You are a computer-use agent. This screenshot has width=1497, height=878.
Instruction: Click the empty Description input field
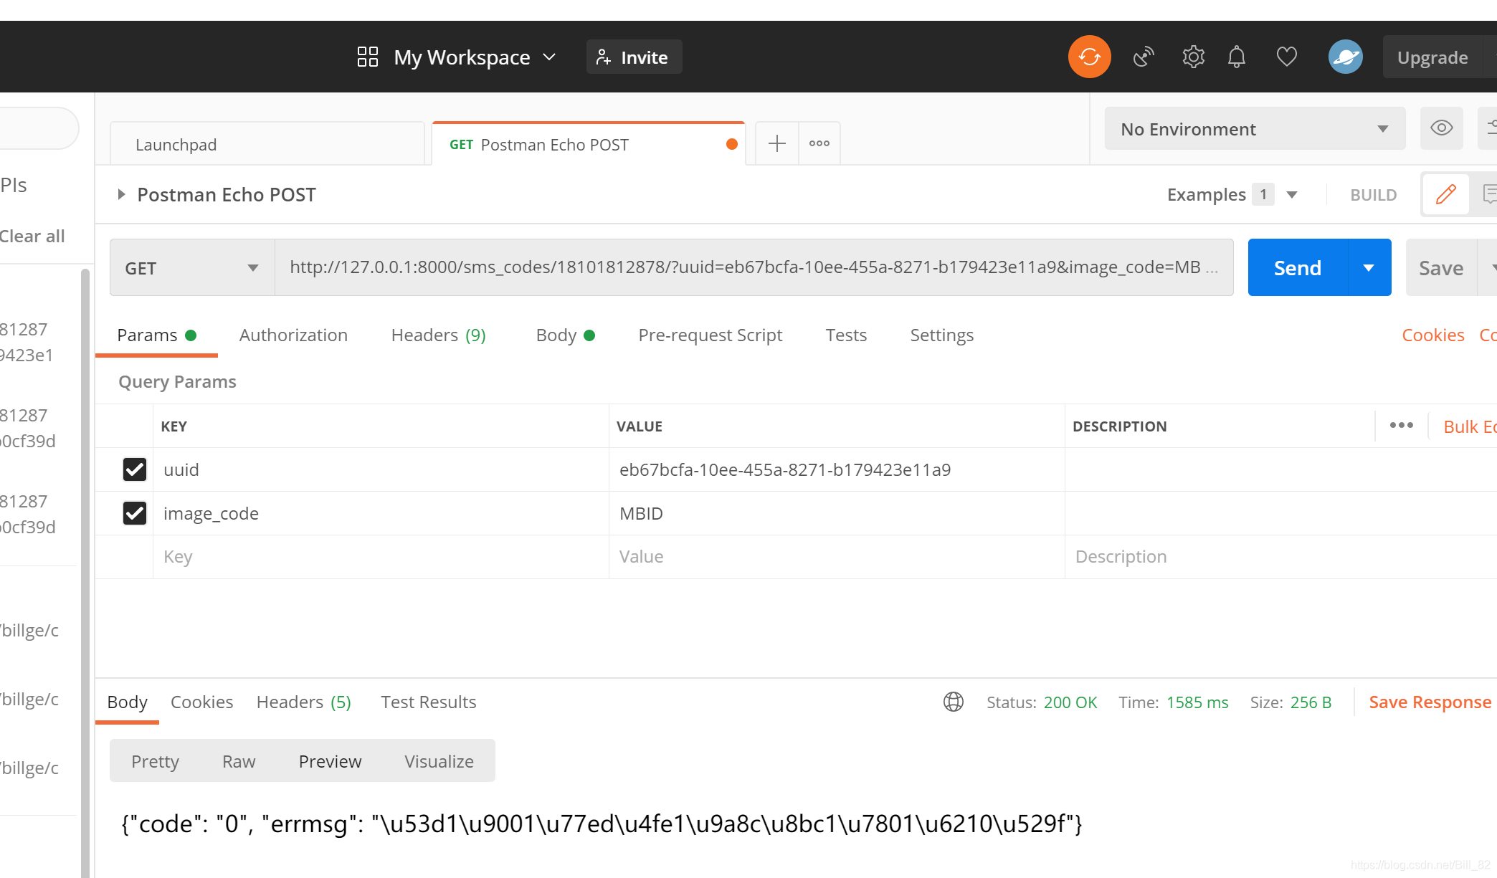pyautogui.click(x=1280, y=557)
